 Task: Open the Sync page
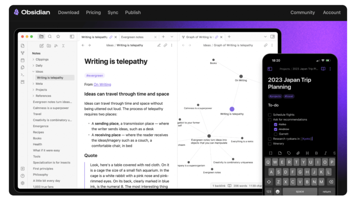(113, 12)
